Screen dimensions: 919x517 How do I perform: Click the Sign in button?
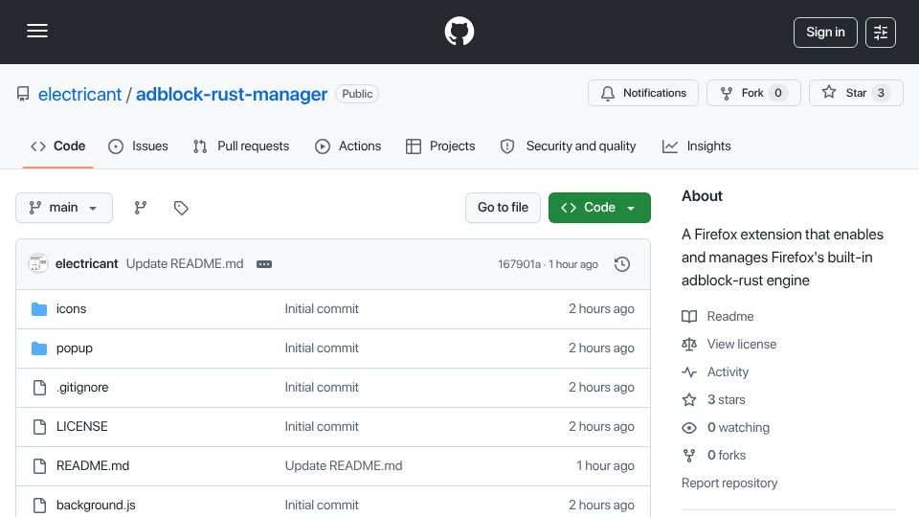825,33
